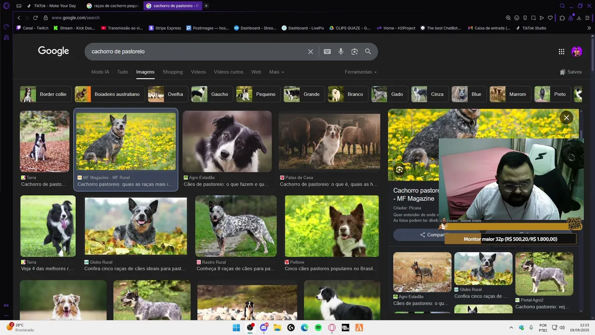Show more bookmarks with the chevron
Image resolution: width=595 pixels, height=335 pixels.
pos(589,28)
